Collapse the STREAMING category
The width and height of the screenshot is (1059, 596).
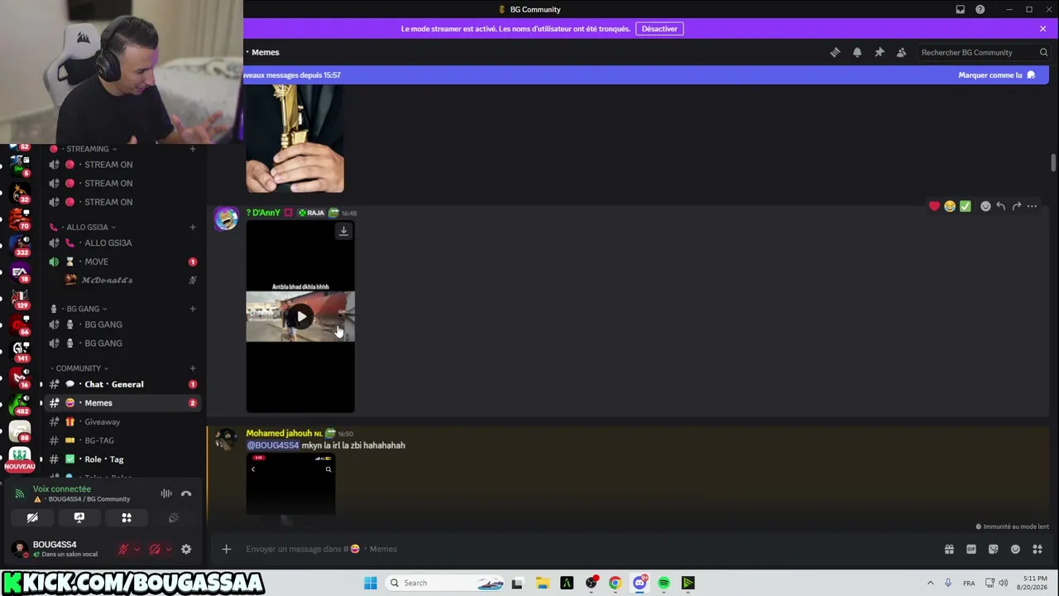tap(88, 149)
